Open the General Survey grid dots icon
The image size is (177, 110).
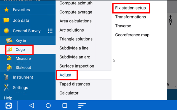tap(50, 31)
